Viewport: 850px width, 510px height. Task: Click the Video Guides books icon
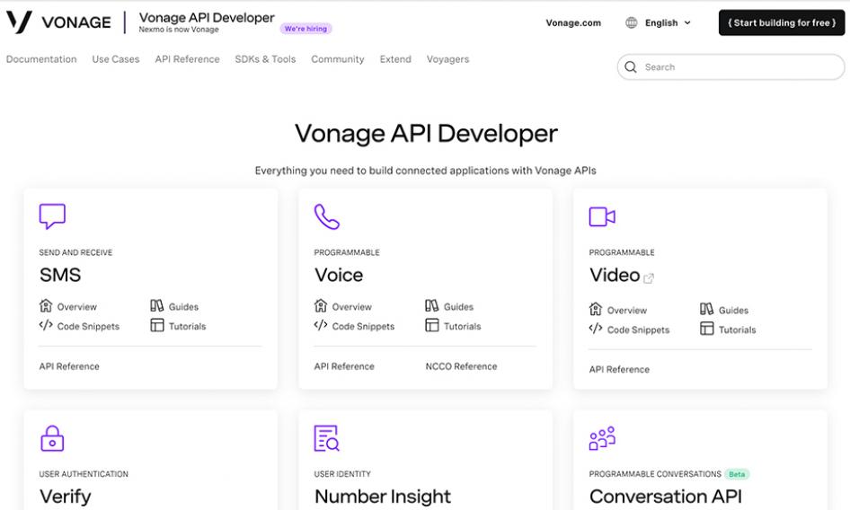[x=707, y=309]
